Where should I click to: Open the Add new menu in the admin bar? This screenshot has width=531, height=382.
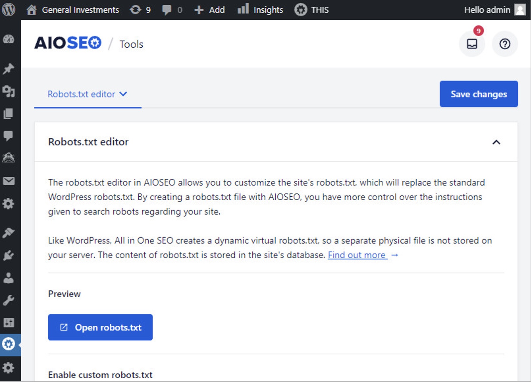(x=210, y=10)
